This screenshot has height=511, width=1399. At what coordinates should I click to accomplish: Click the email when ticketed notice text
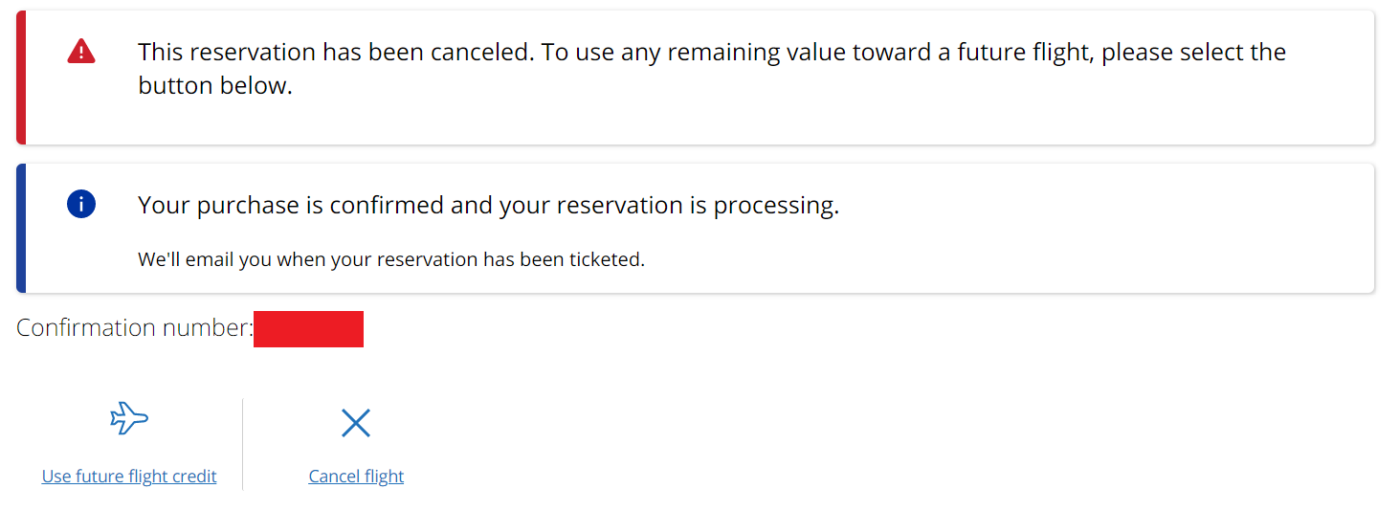(x=391, y=259)
